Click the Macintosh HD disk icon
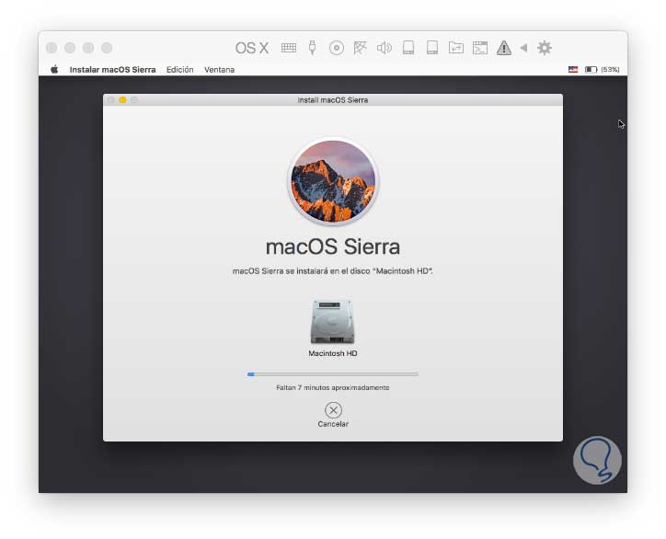 [333, 322]
